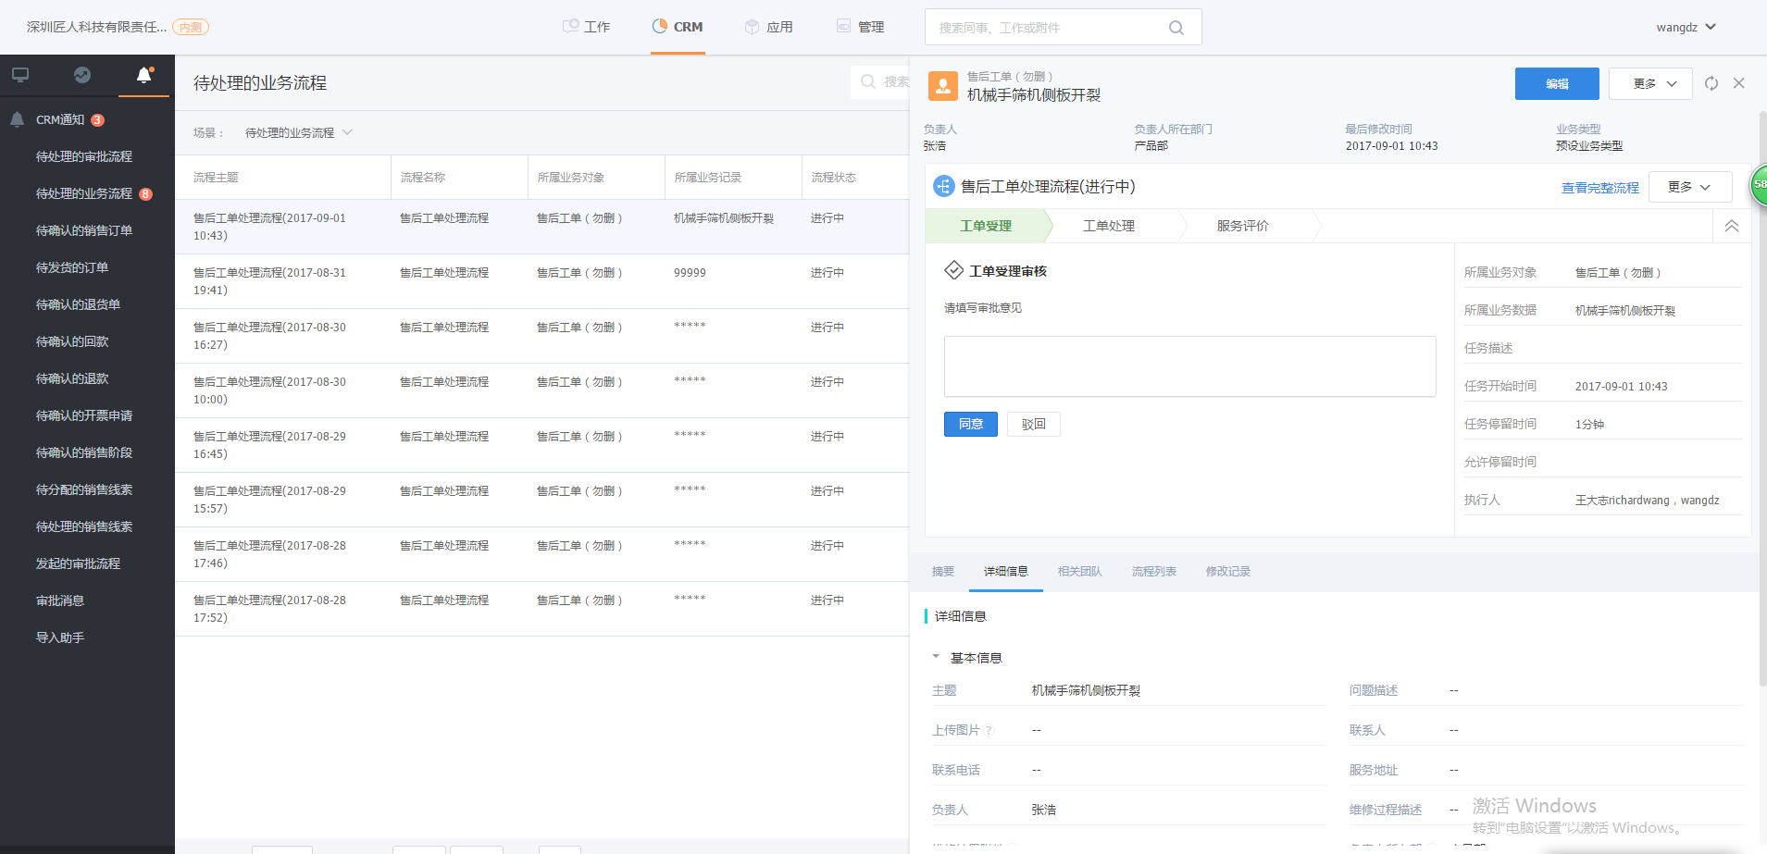Click the help icon beside 上传图片
This screenshot has height=854, width=1767.
pyautogui.click(x=989, y=731)
